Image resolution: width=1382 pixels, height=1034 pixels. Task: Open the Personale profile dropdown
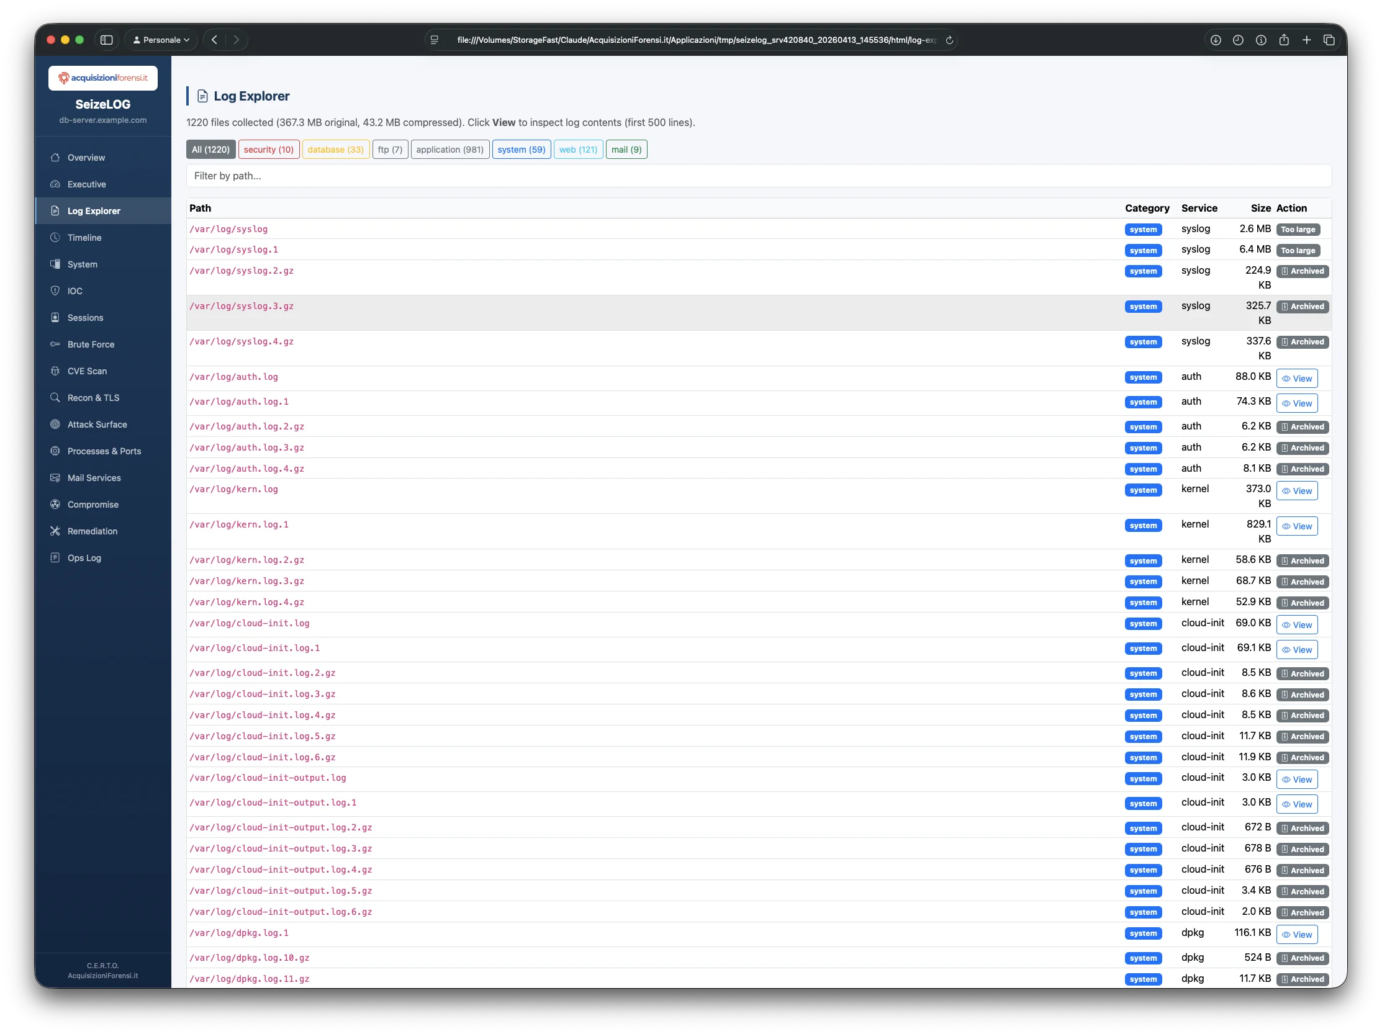[x=160, y=39]
